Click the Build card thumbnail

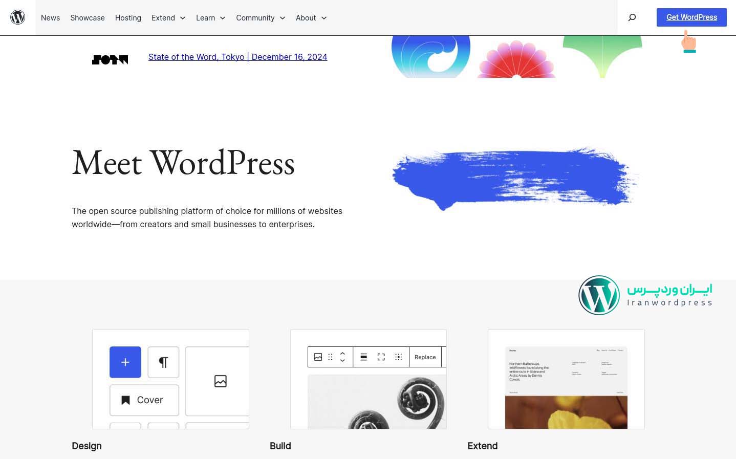pos(369,379)
